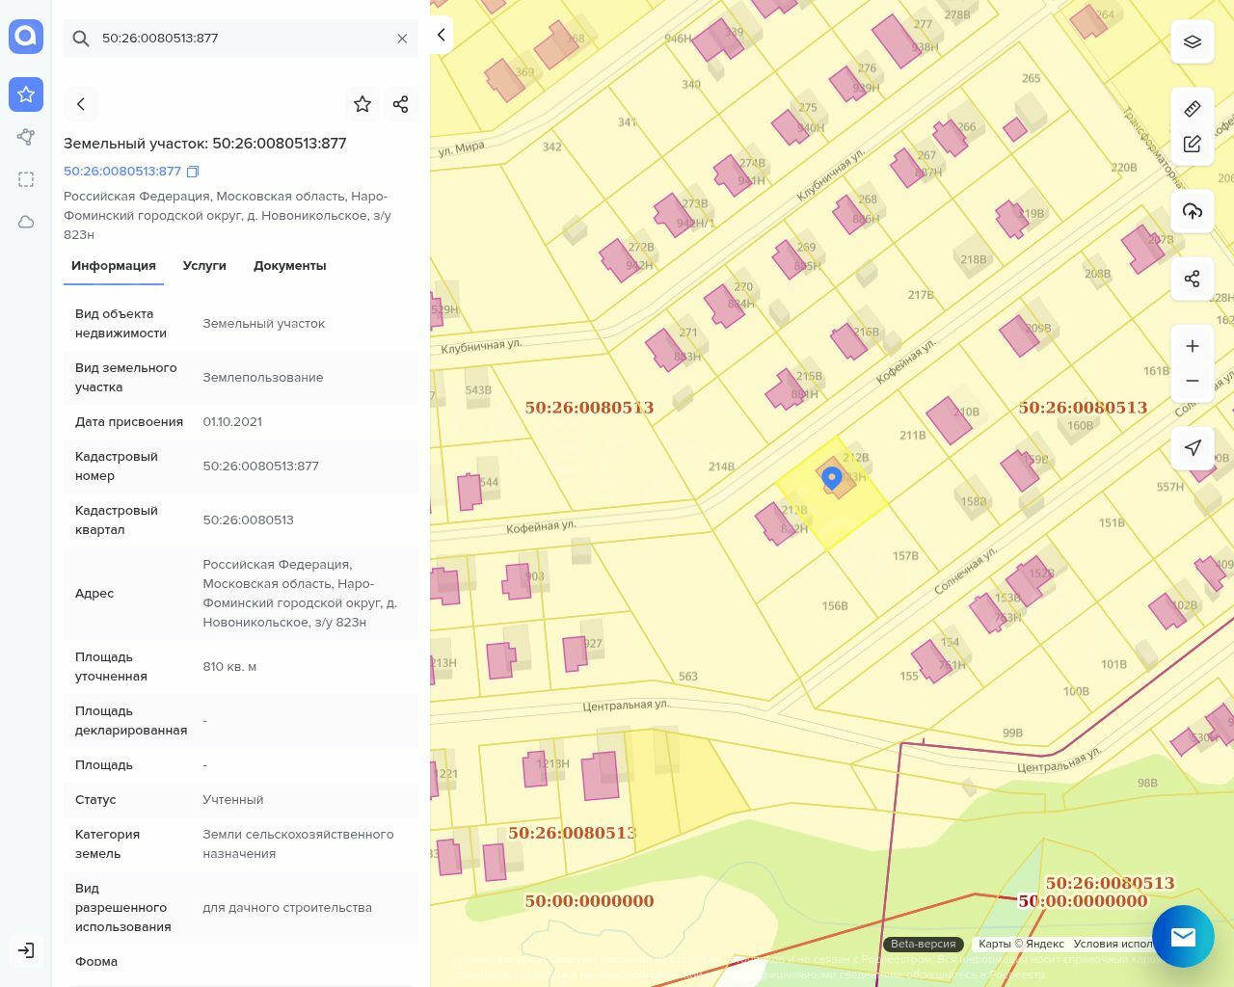The width and height of the screenshot is (1234, 987).
Task: Open the cloud icon in sidebar
Action: (26, 222)
